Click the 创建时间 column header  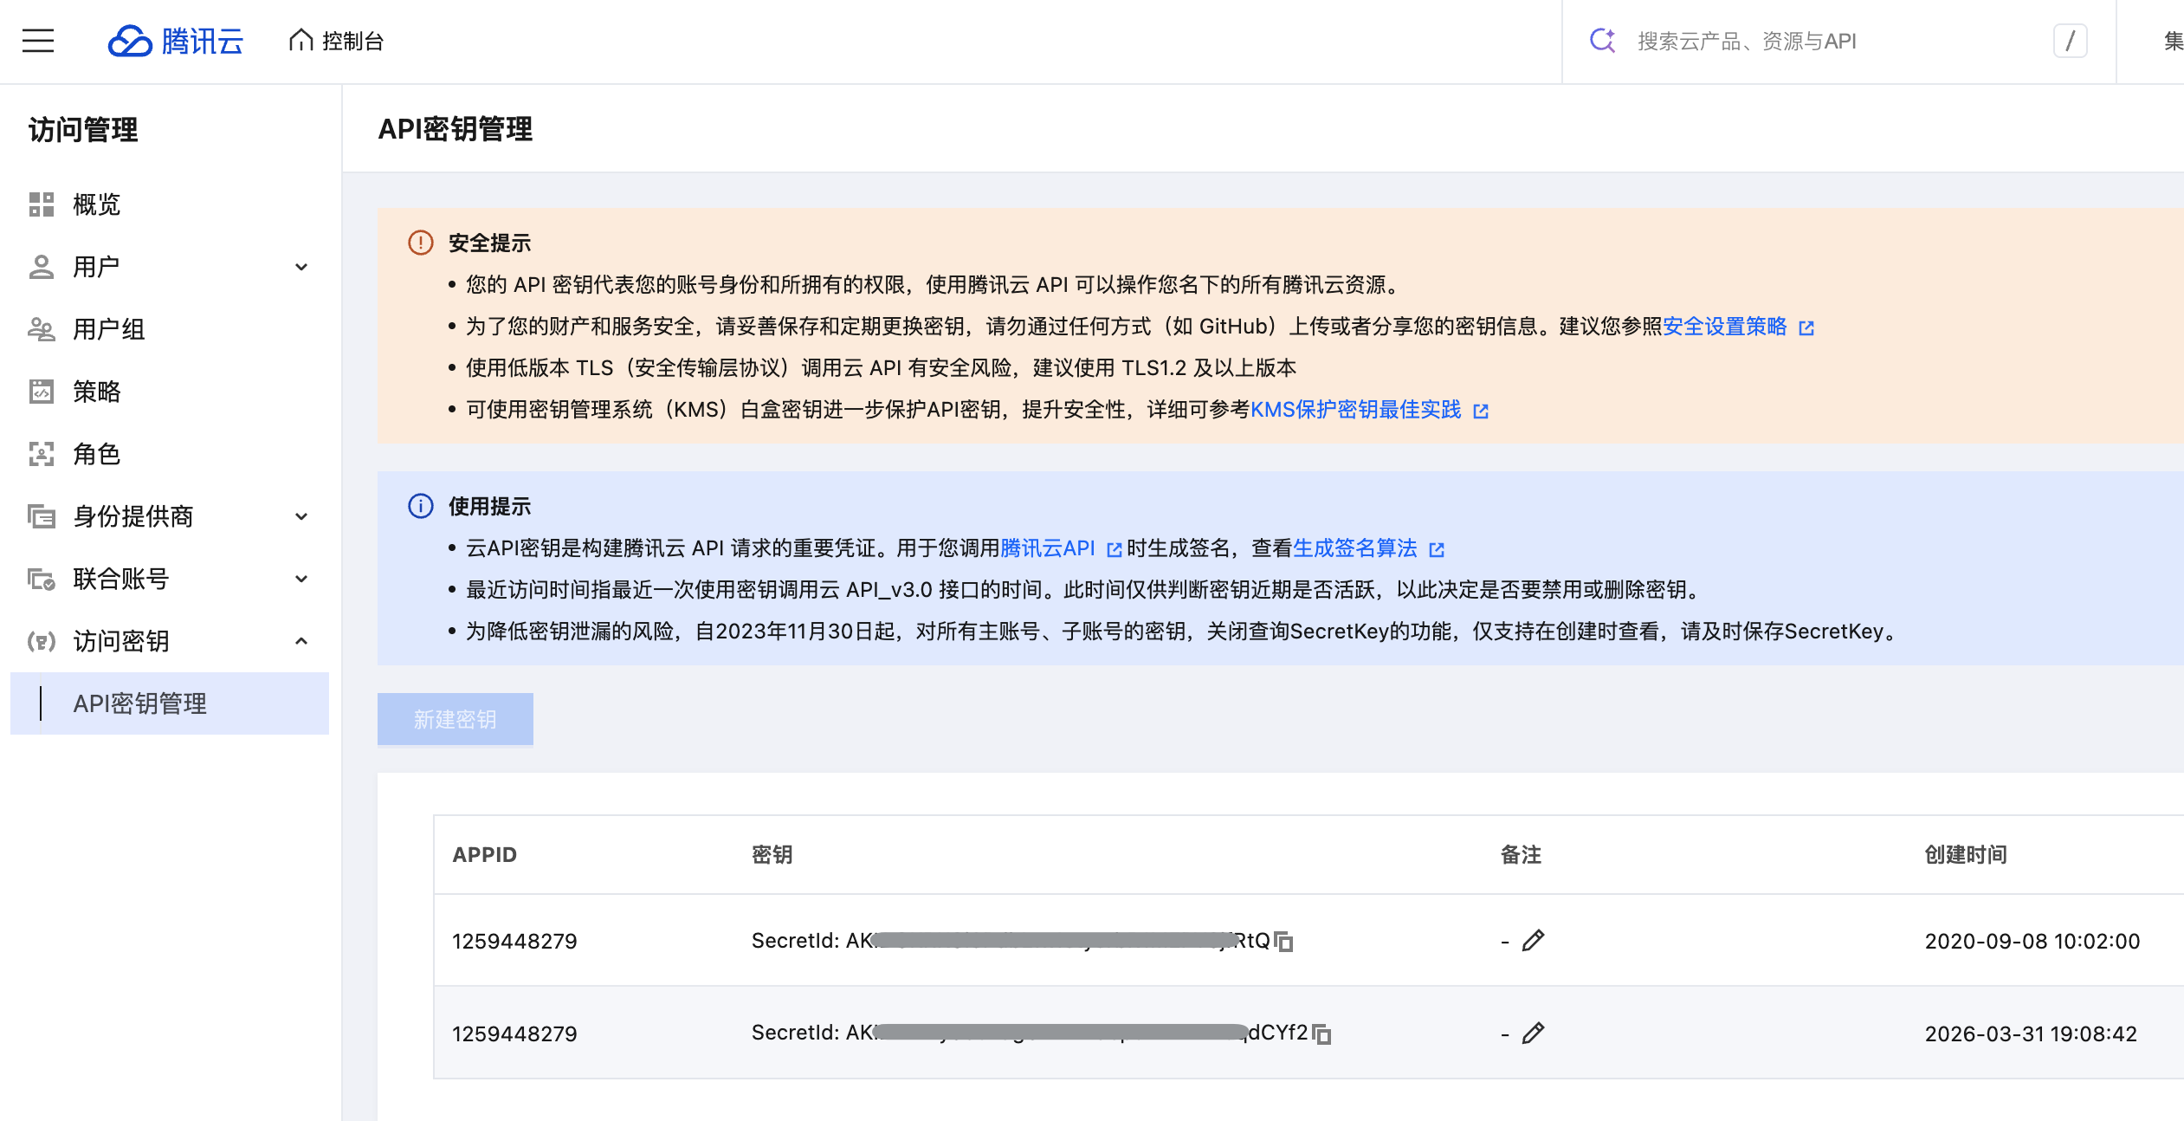pyautogui.click(x=1966, y=855)
